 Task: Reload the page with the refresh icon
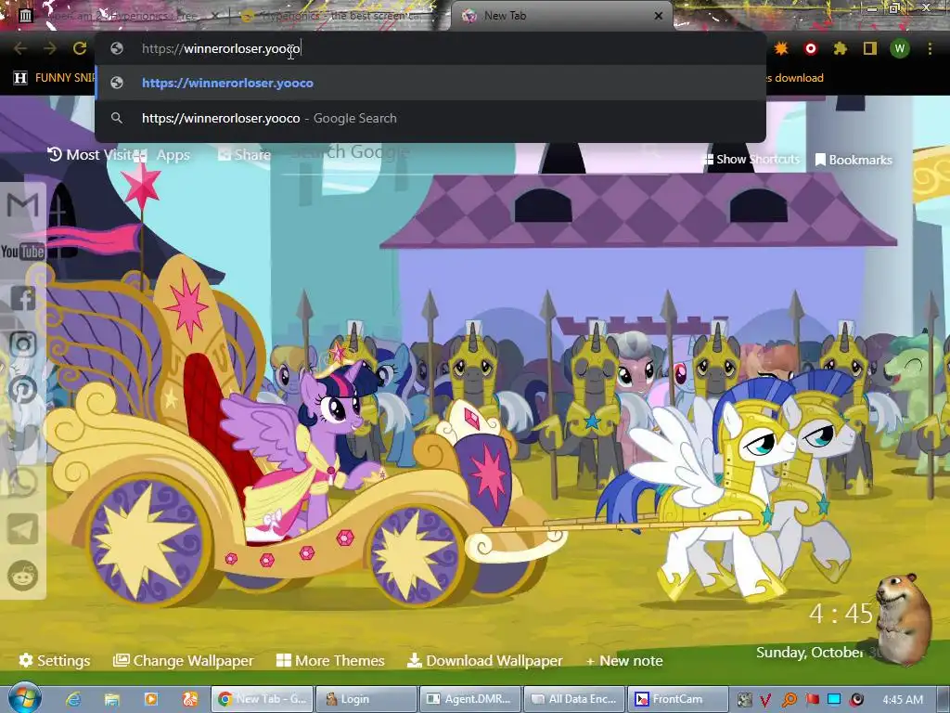click(80, 48)
